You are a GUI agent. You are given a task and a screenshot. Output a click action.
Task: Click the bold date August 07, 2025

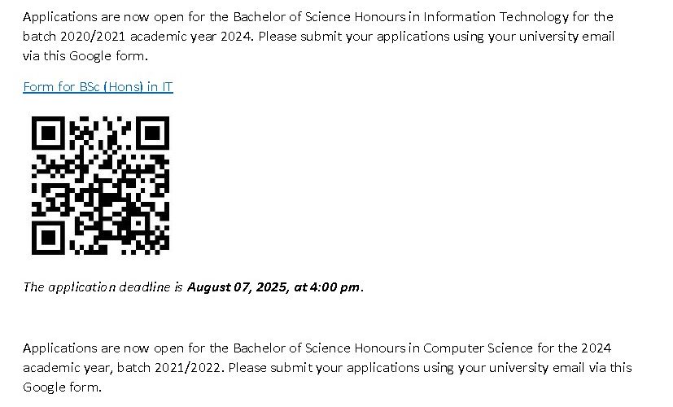[238, 287]
